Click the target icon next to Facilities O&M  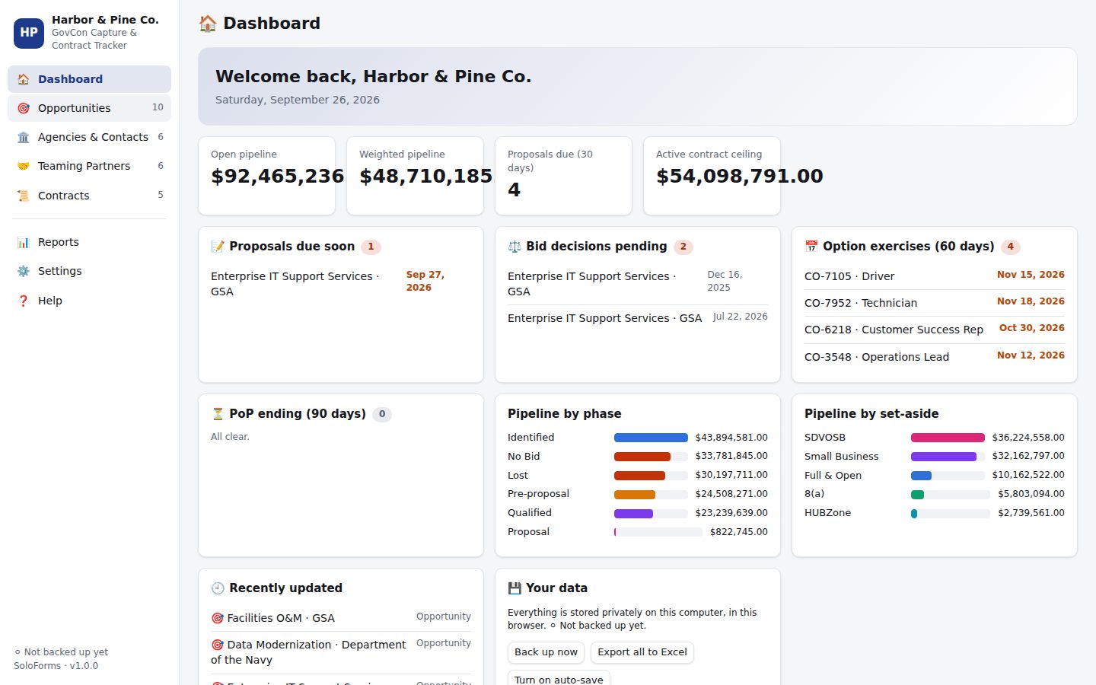click(x=217, y=618)
